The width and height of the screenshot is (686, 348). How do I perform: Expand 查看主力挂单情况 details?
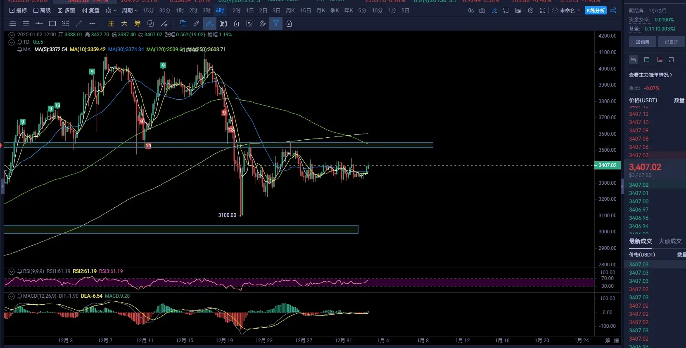click(x=650, y=75)
